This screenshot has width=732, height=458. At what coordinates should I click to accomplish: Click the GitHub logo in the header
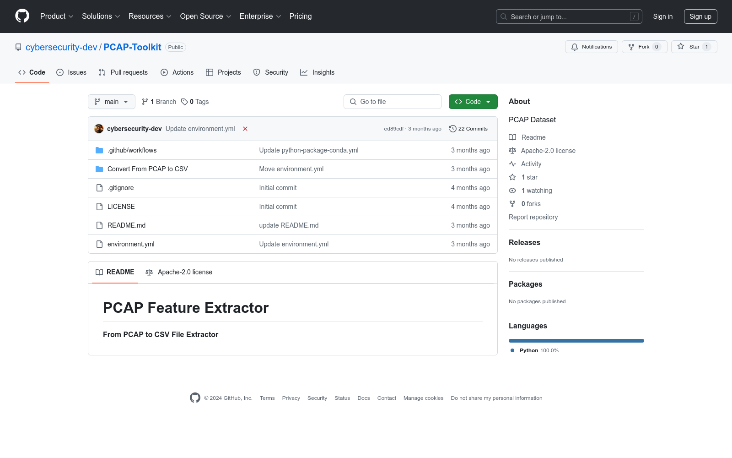(x=22, y=16)
